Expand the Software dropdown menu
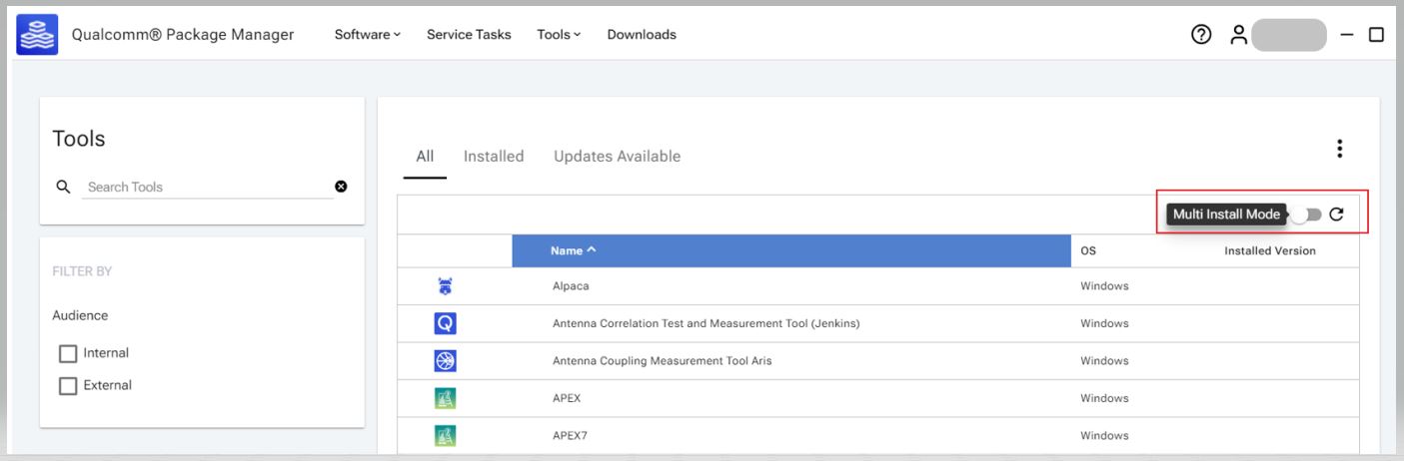 point(367,35)
